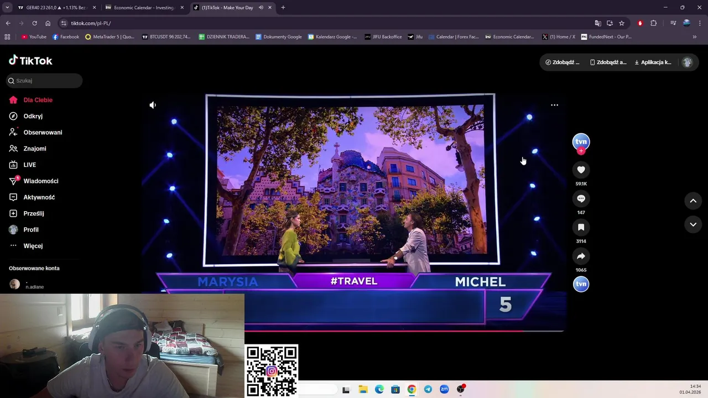708x398 pixels.
Task: Click the tiktok.com address bar
Action: point(326,23)
